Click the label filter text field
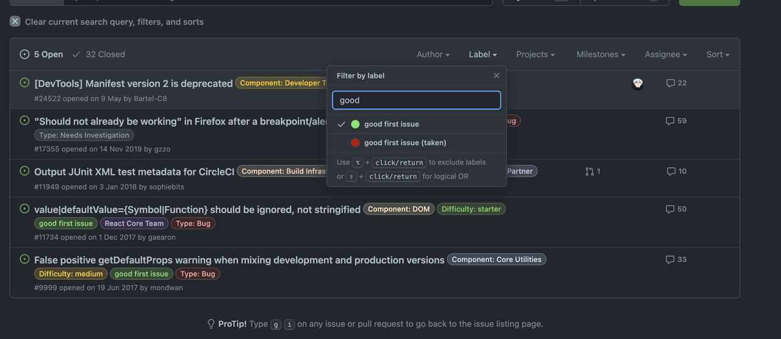 point(417,100)
